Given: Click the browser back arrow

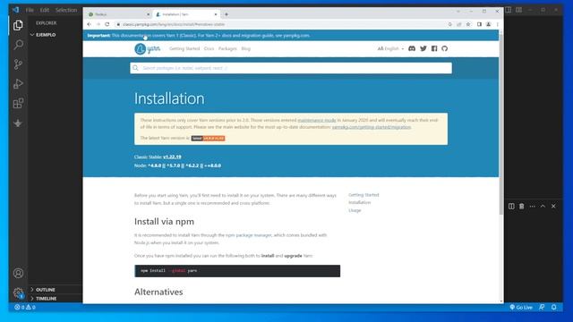Looking at the screenshot, I should [x=90, y=24].
